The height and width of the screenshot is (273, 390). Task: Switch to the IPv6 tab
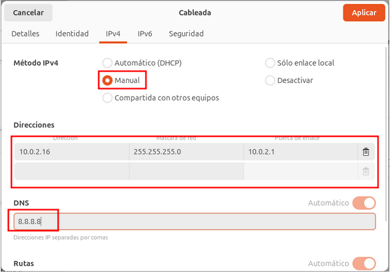145,33
